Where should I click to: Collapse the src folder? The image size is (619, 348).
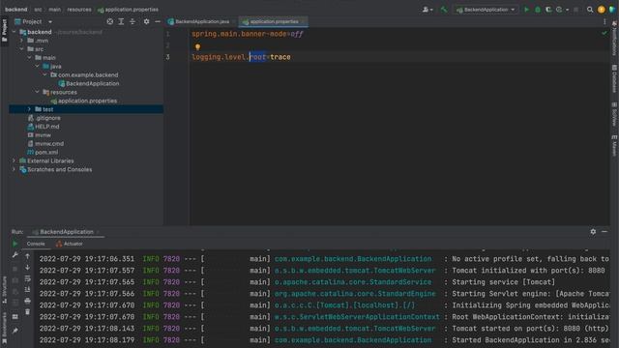(x=21, y=49)
